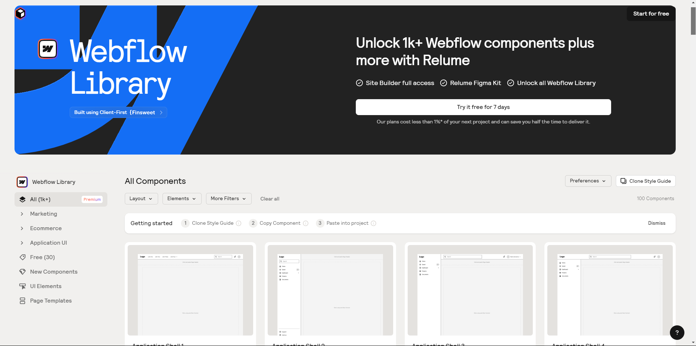
Task: Open the Elements filter dropdown
Action: [x=182, y=199]
